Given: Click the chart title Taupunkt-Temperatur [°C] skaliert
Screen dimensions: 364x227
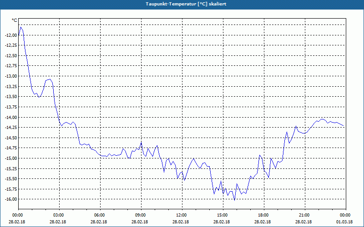Looking at the screenshot, I should [186, 4].
